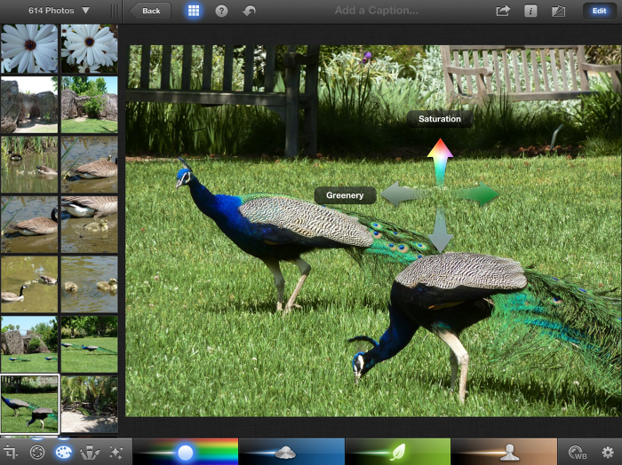Tap the Add a Caption field

tap(376, 11)
